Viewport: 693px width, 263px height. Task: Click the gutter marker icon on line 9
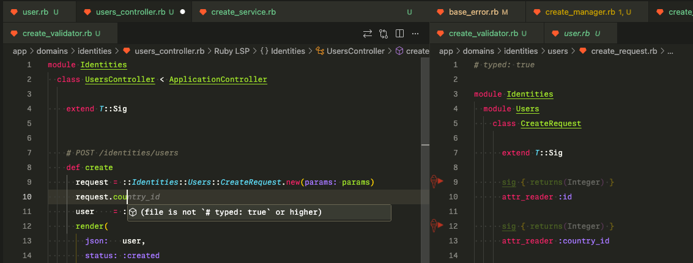437,181
